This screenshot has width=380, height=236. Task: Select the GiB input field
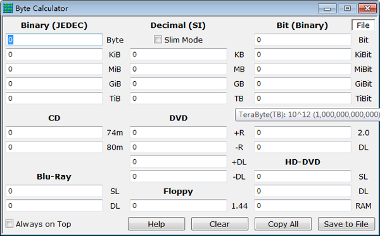pyautogui.click(x=54, y=84)
